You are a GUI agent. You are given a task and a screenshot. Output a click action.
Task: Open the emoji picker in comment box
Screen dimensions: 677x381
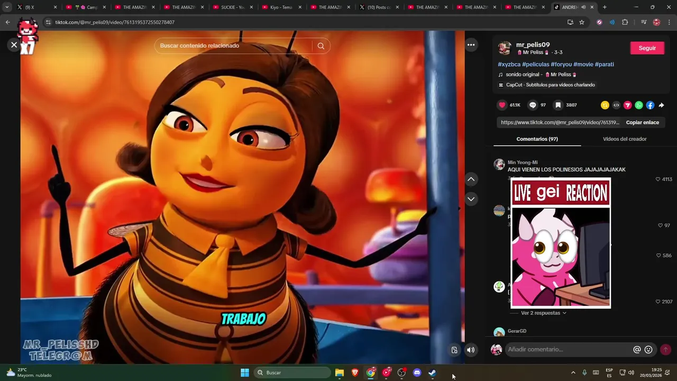[x=648, y=350]
